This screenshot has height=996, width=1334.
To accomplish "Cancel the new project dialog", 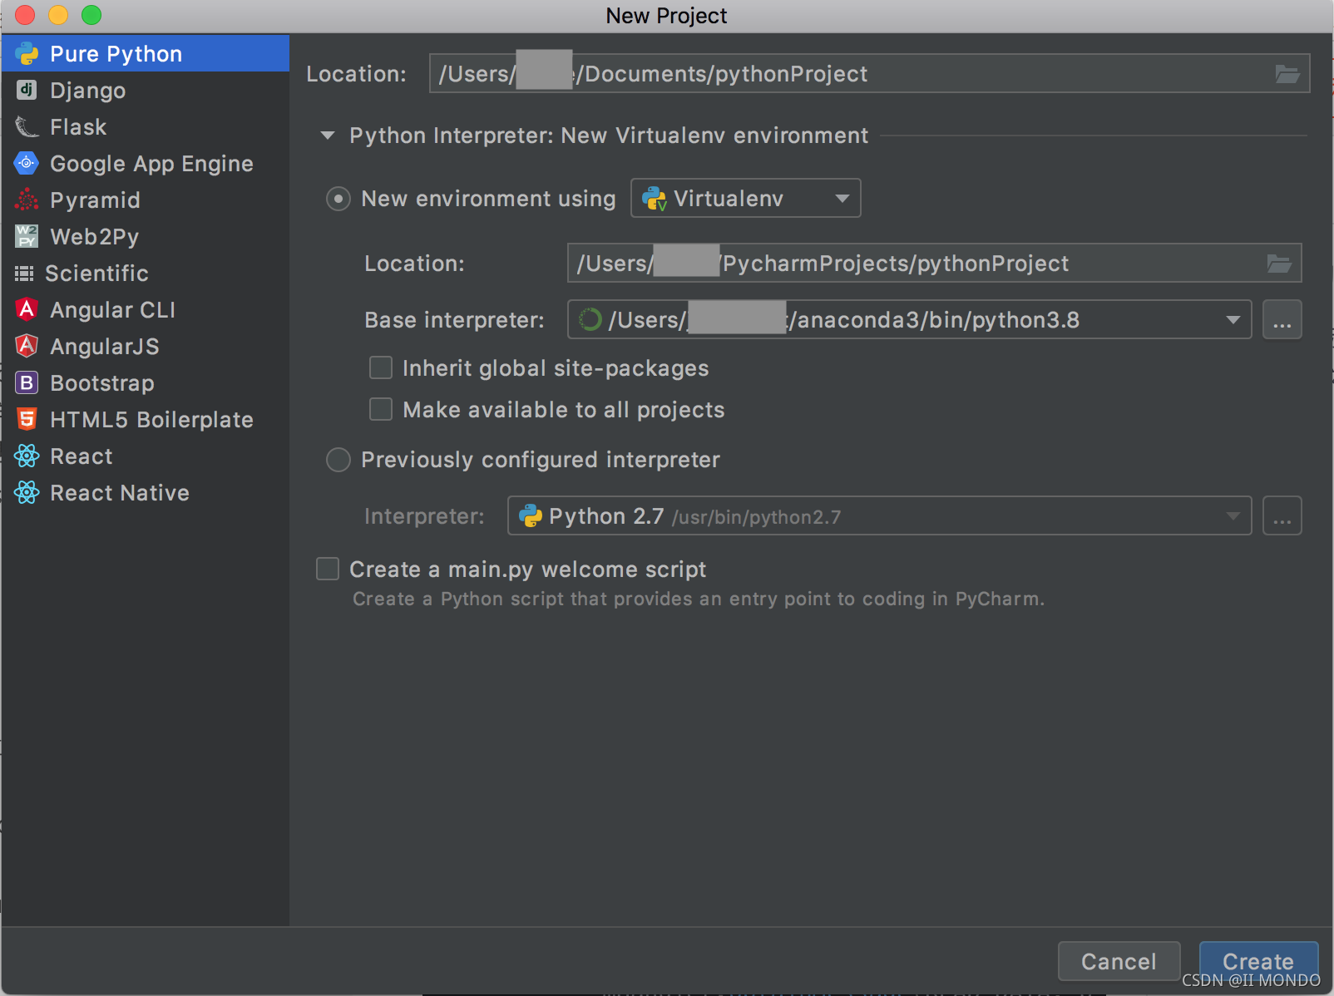I will (x=1119, y=961).
